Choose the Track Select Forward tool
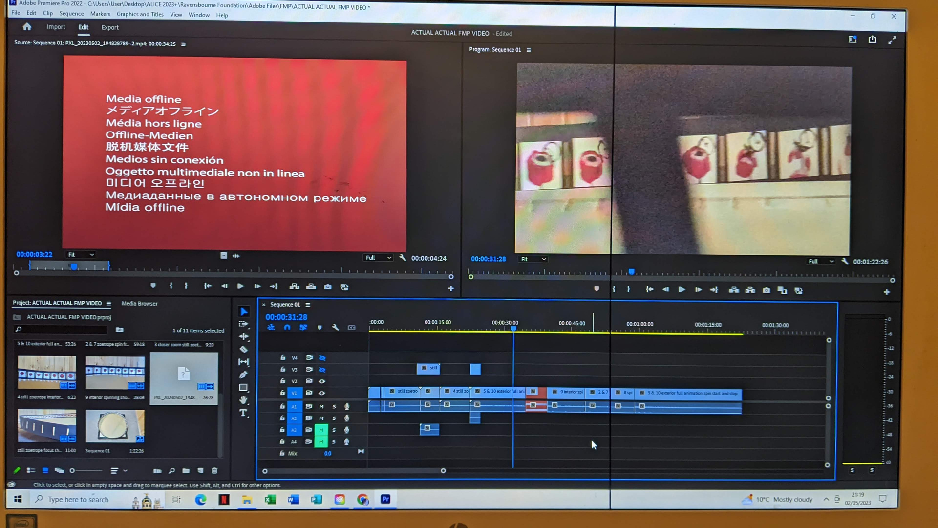 tap(243, 324)
